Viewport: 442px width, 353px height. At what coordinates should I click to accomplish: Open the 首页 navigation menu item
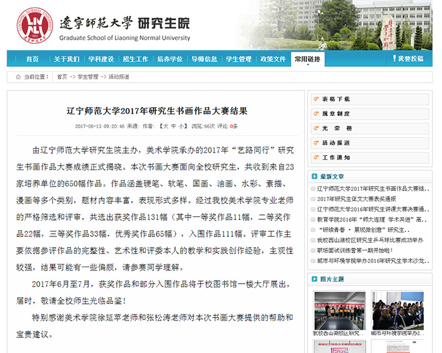[x=32, y=59]
